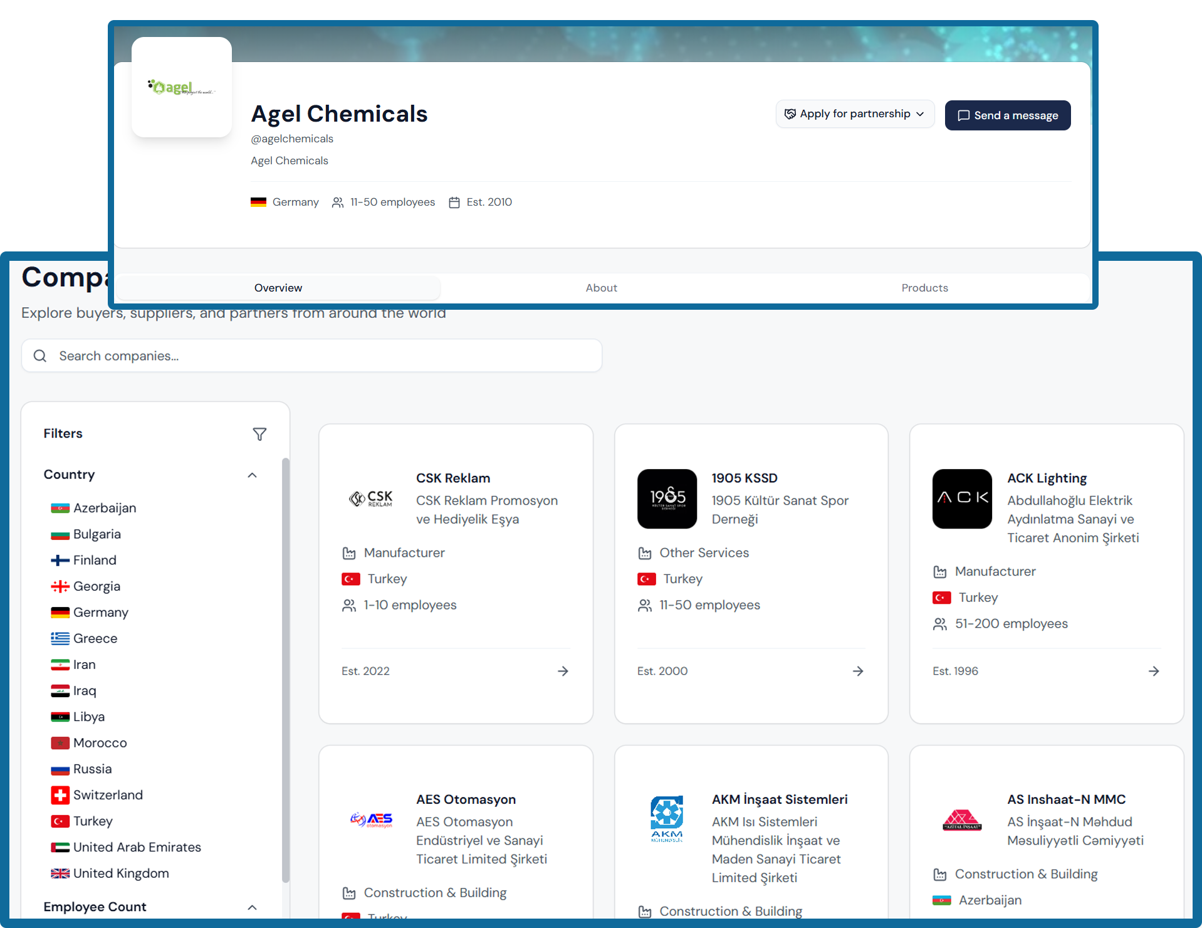This screenshot has width=1202, height=928.
Task: Switch to the Products tab
Action: tap(924, 288)
